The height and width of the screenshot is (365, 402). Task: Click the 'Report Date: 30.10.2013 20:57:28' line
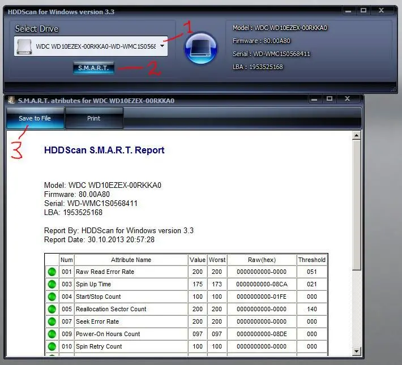[x=99, y=240]
